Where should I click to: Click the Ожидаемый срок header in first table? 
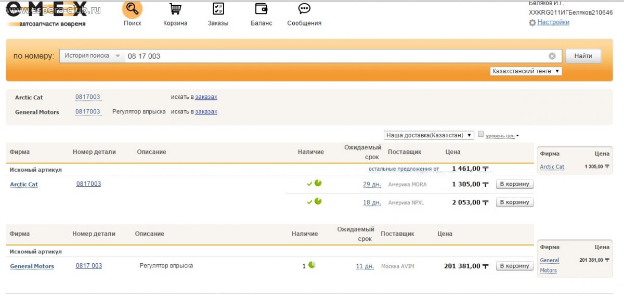[362, 152]
